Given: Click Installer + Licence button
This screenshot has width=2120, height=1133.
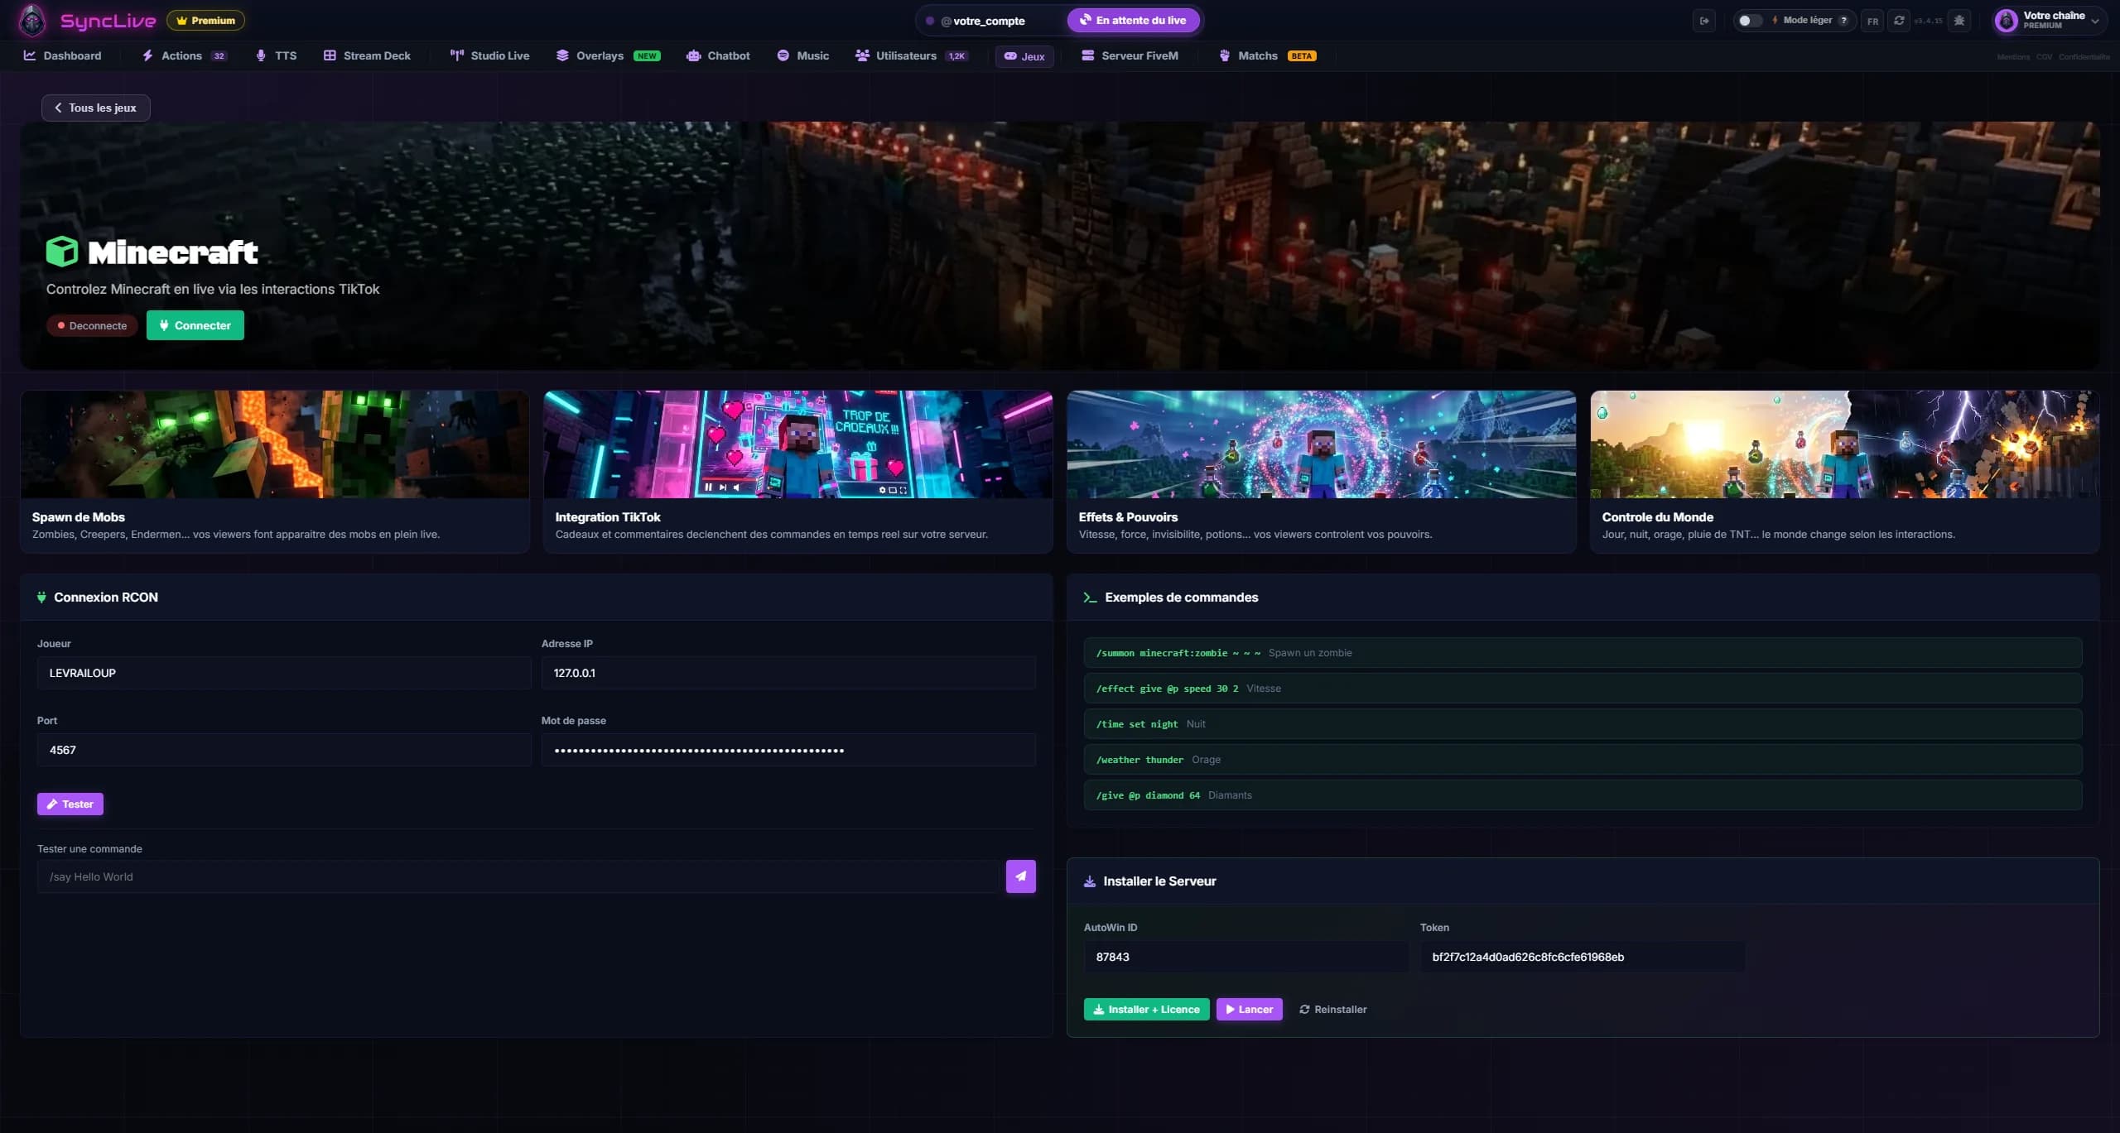Looking at the screenshot, I should (1146, 1009).
